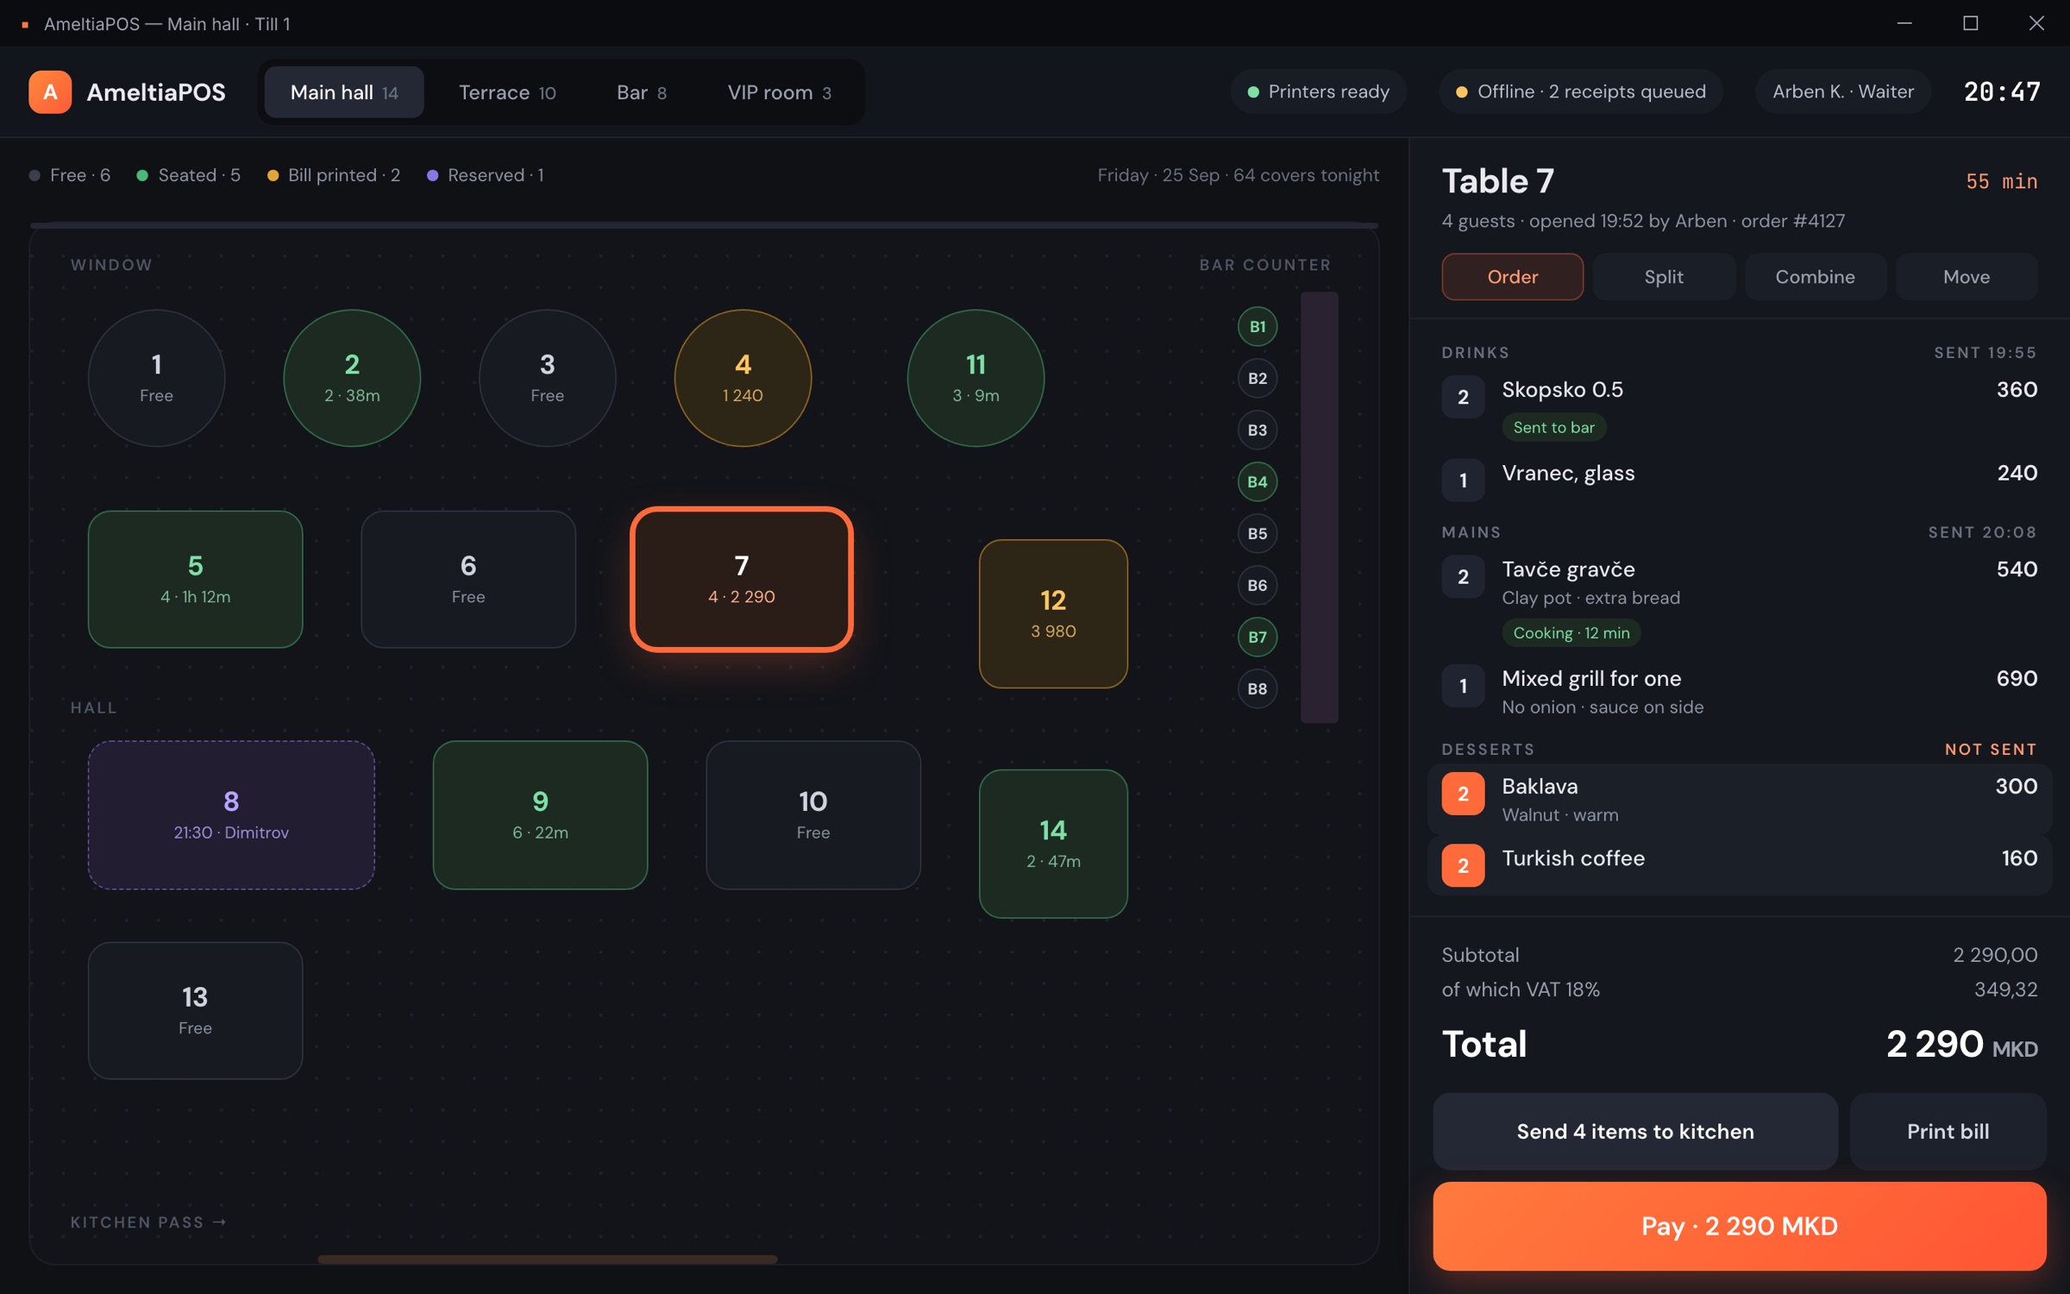This screenshot has height=1294, width=2070.
Task: Select seated table 2
Action: coord(352,378)
